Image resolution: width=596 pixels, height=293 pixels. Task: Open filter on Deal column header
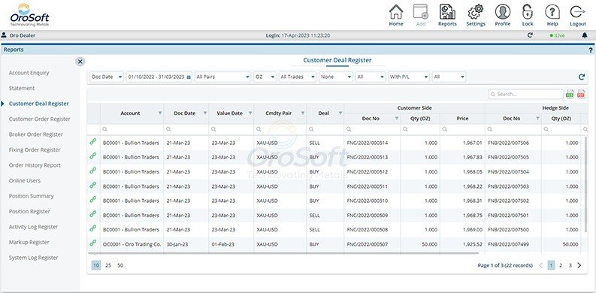point(340,113)
